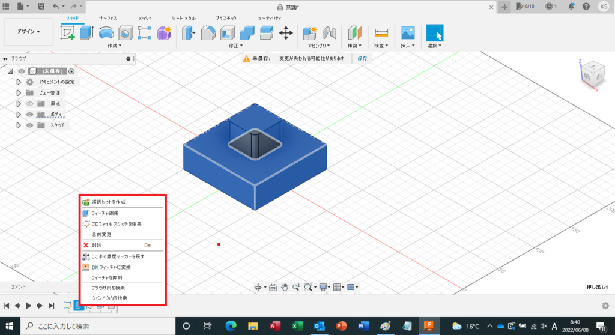Open the アセンブリ dropdown menu
Viewport: 615px width, 335px height.
pyautogui.click(x=318, y=46)
